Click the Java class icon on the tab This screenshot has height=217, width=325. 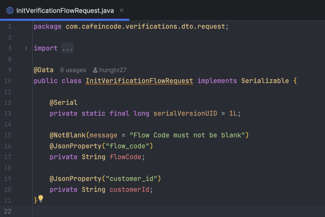(10, 10)
